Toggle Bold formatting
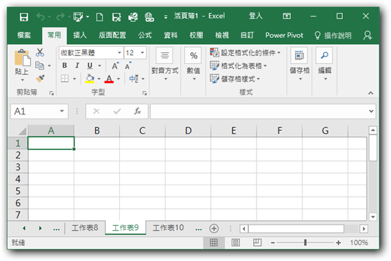Viewport: 391px width, 261px height. coord(65,65)
